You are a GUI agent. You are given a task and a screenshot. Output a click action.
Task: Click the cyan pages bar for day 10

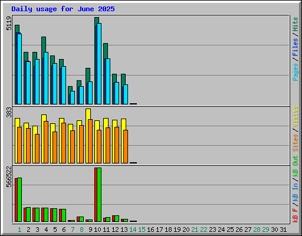(99, 64)
